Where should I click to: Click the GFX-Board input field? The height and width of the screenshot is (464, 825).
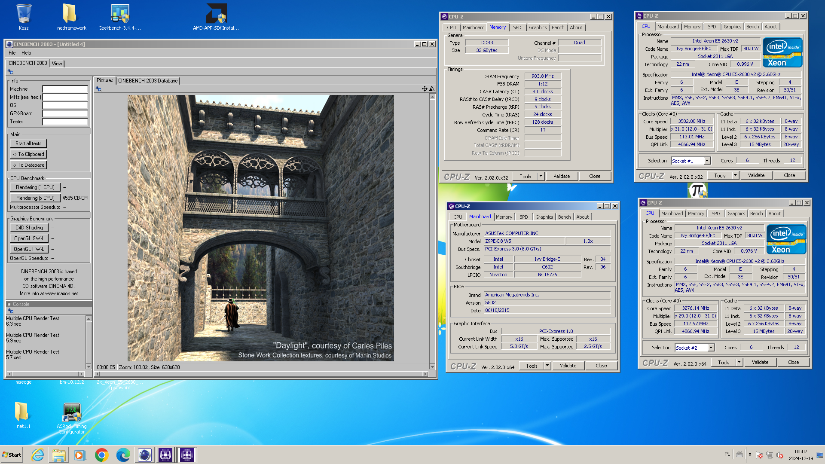click(65, 113)
